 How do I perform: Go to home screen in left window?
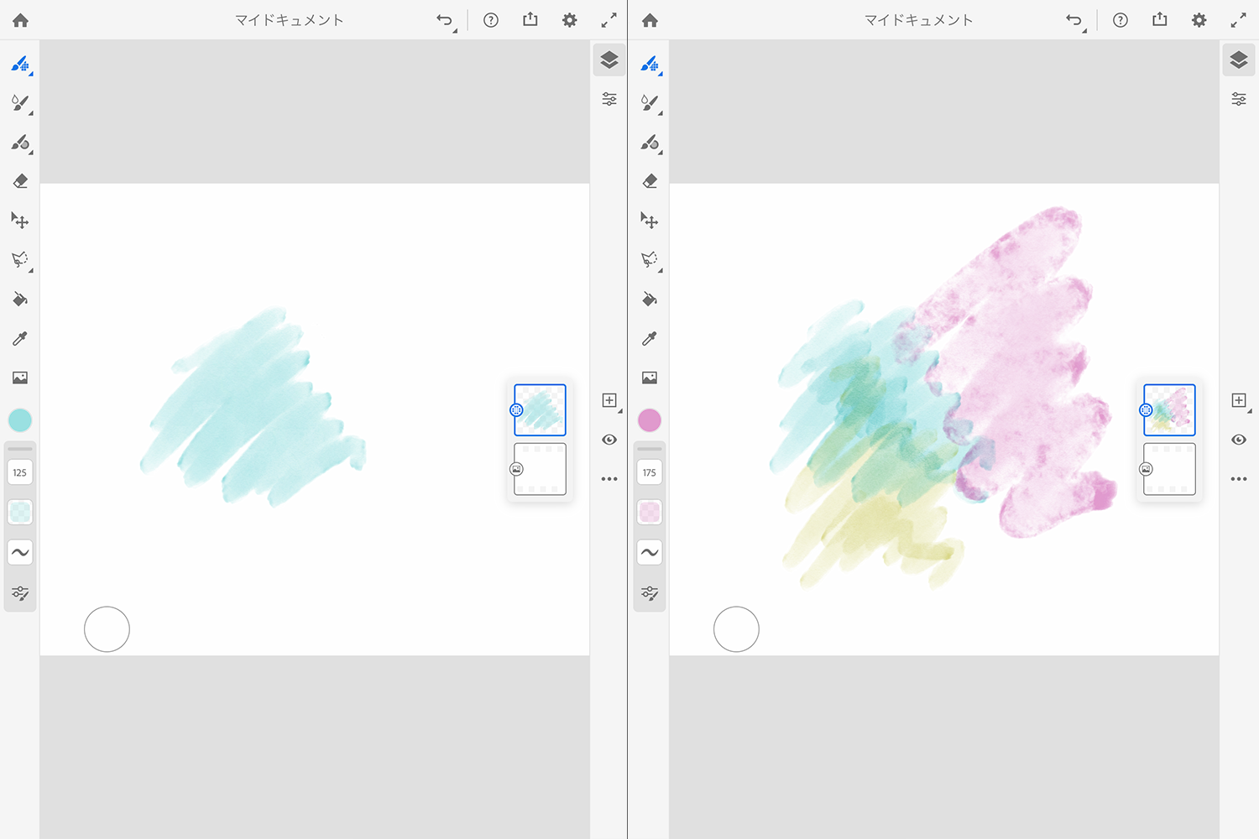(x=20, y=20)
